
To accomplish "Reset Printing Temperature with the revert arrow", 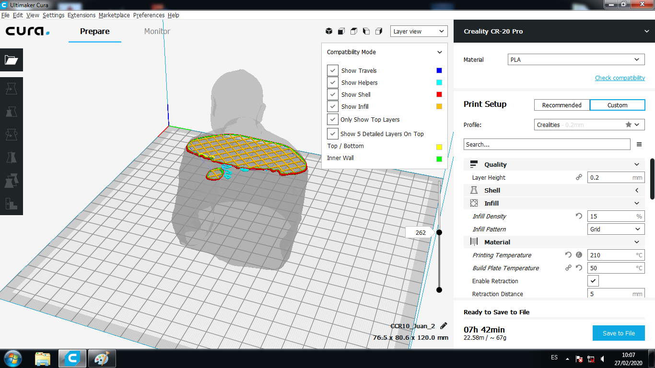I will [568, 255].
